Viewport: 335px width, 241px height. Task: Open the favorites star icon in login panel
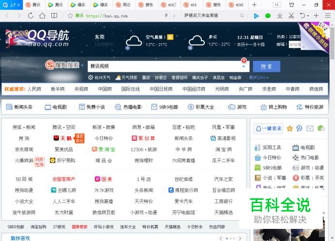289,128
